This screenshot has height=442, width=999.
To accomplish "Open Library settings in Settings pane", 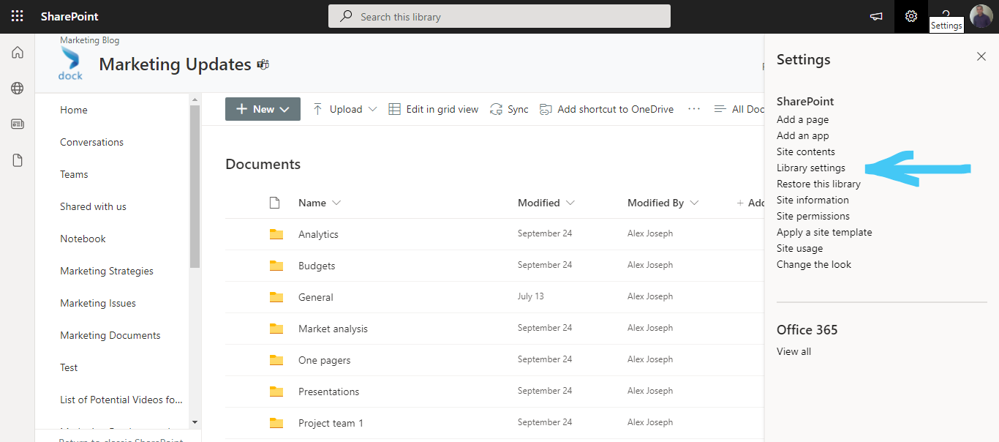I will click(811, 168).
